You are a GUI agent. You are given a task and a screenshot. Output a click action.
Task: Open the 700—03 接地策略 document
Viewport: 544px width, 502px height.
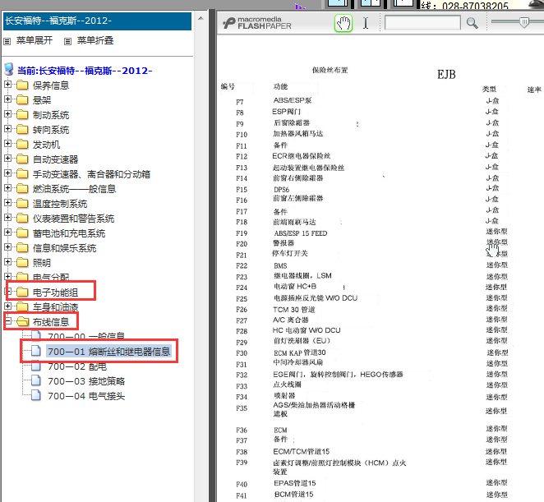point(86,381)
